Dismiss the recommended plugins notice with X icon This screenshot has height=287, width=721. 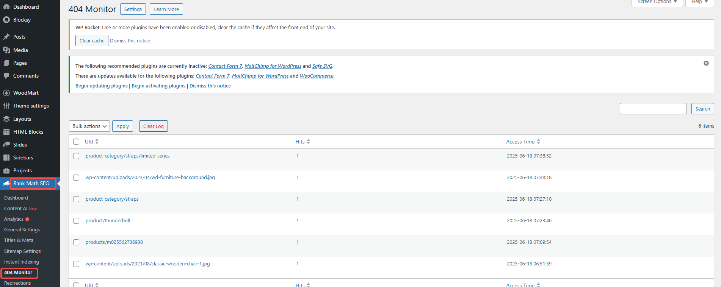706,63
